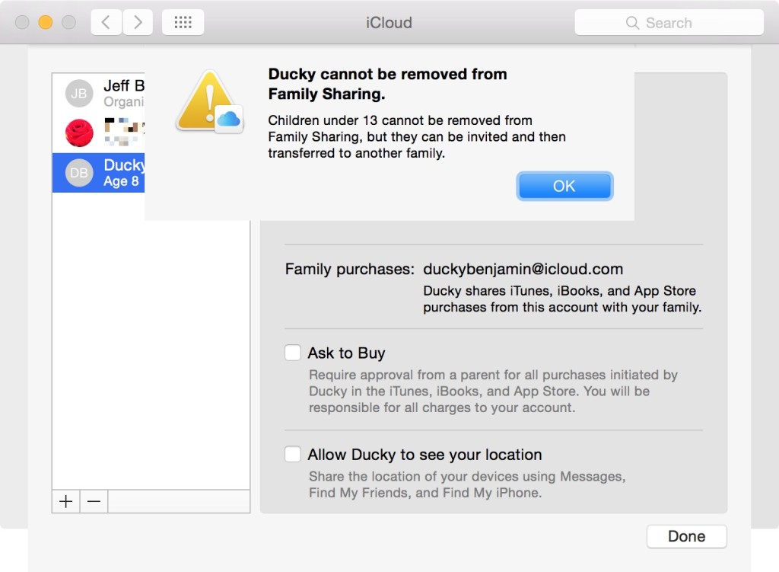Toggle Allow Ducky to see your location
This screenshot has height=572, width=779.
click(293, 455)
